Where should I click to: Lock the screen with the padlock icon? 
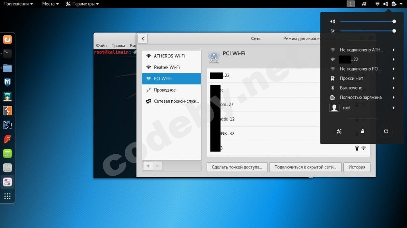point(362,131)
